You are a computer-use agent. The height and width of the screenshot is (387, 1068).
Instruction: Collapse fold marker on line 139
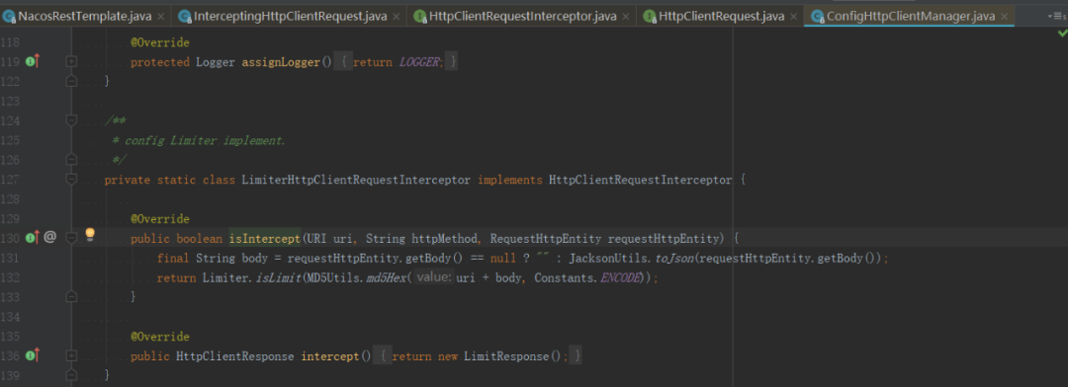(x=71, y=375)
